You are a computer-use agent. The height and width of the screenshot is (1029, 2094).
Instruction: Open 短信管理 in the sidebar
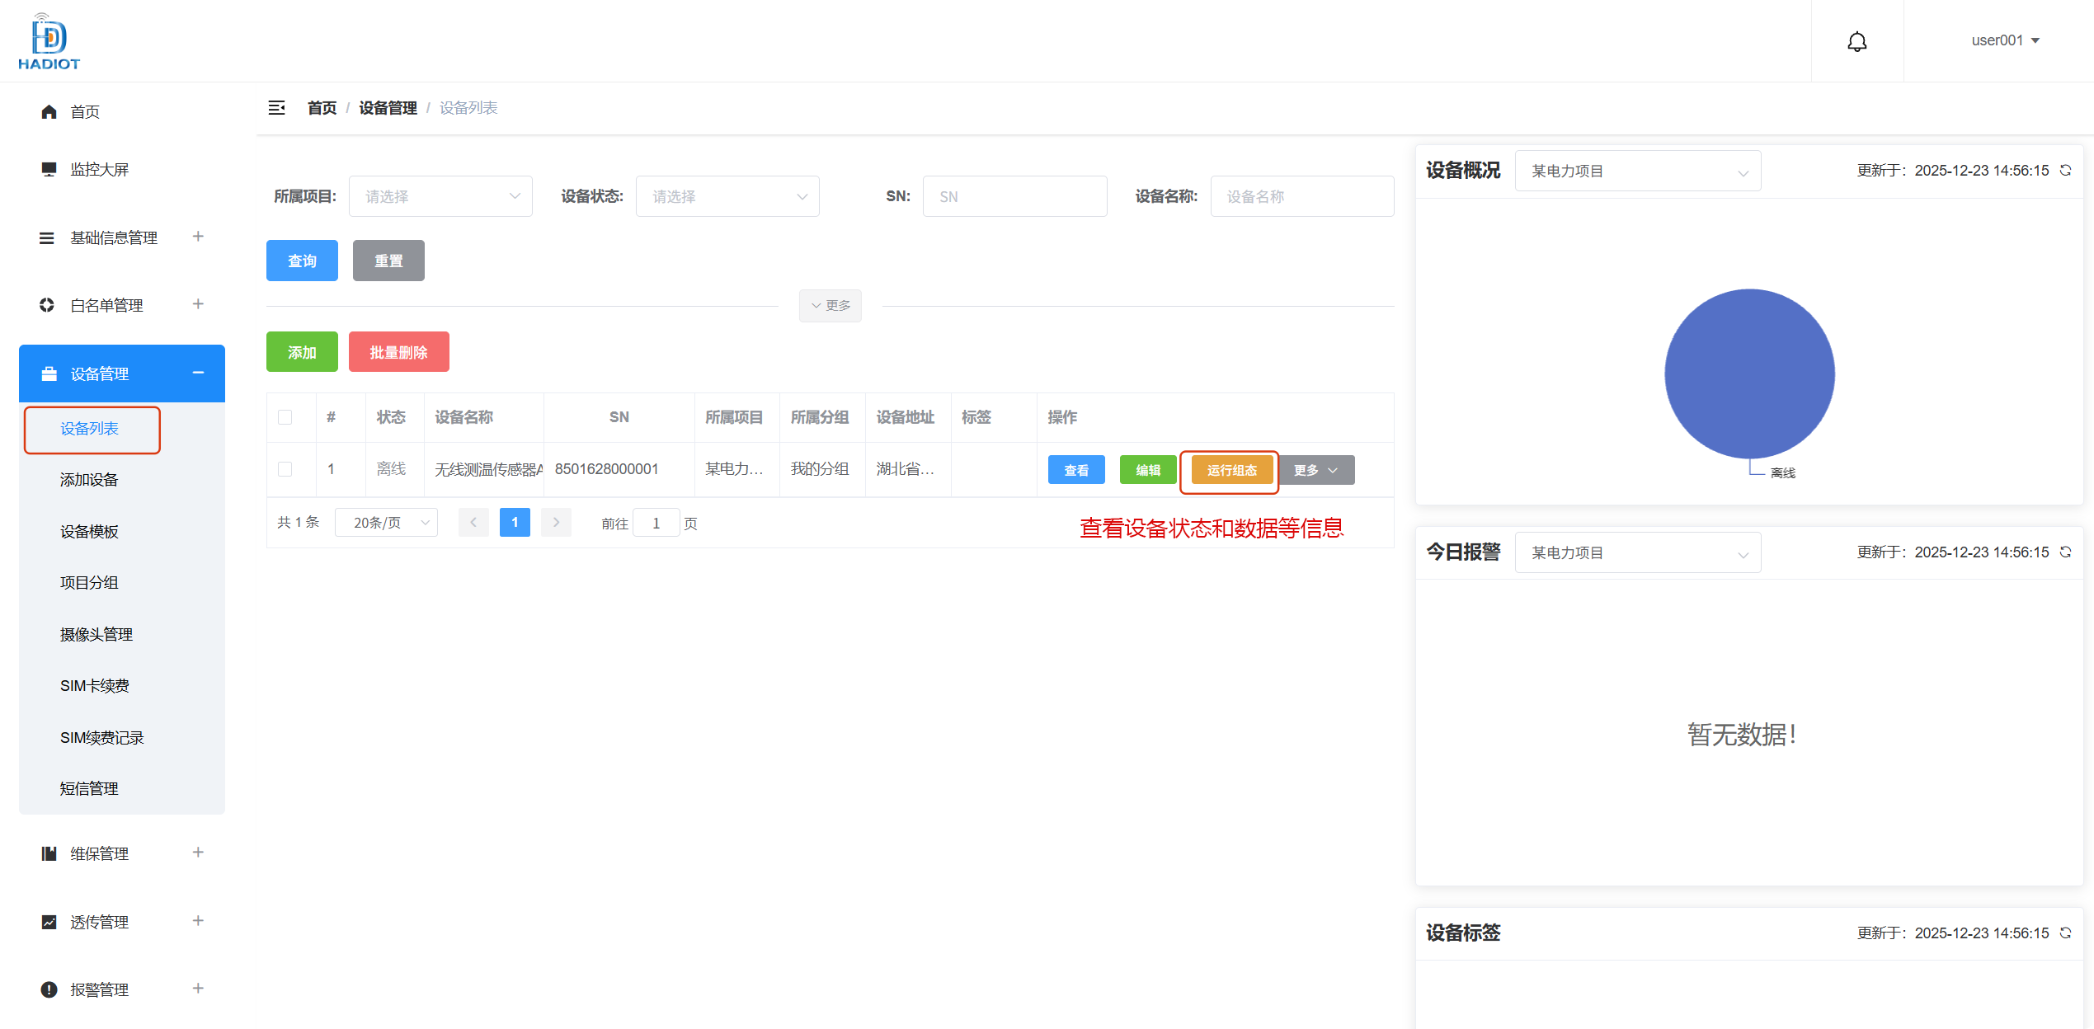(89, 789)
